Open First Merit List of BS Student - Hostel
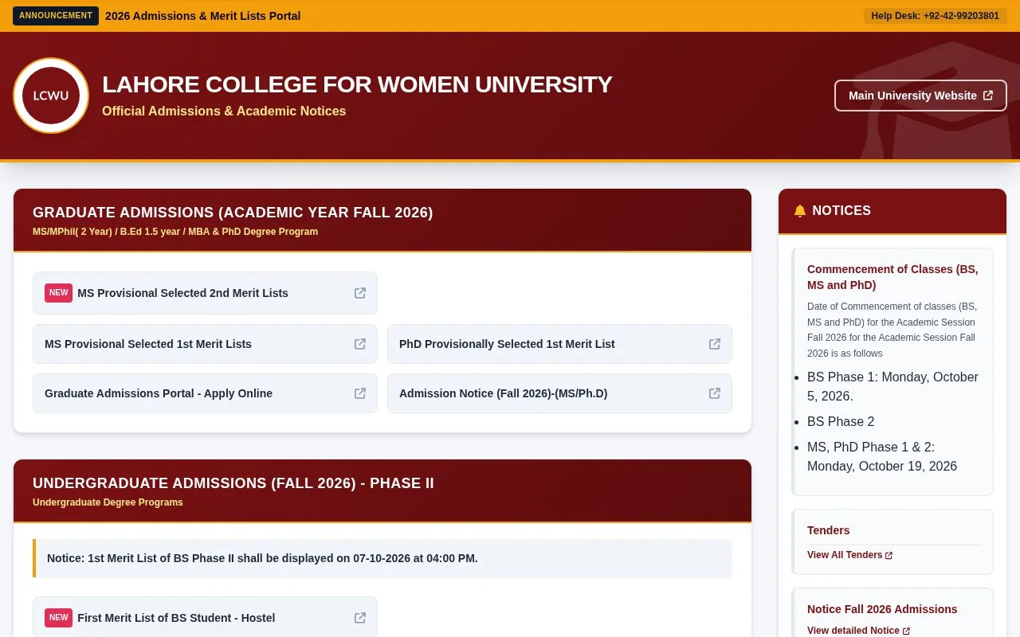Viewport: 1020px width, 637px height. [x=205, y=618]
